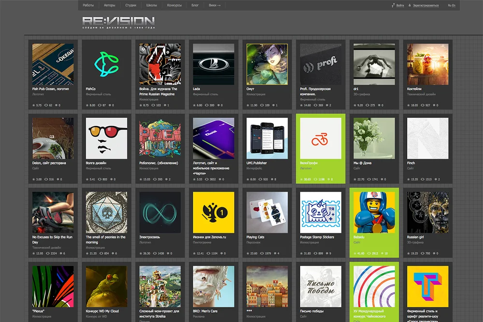Open the Электросвязь infinity logo thumbnail
Screen dimensions: 483x322
tap(160, 212)
